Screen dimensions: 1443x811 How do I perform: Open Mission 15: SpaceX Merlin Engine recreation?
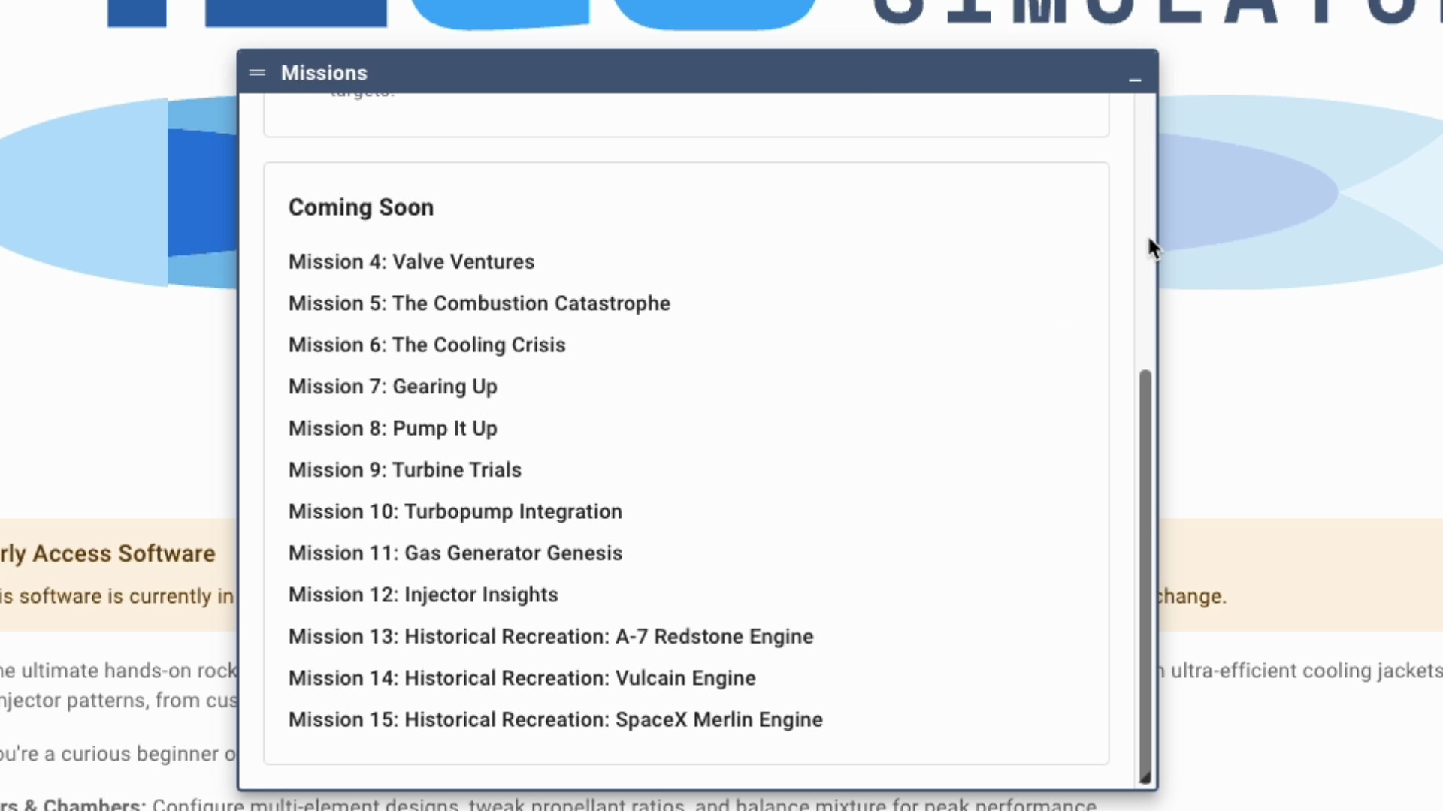[555, 719]
